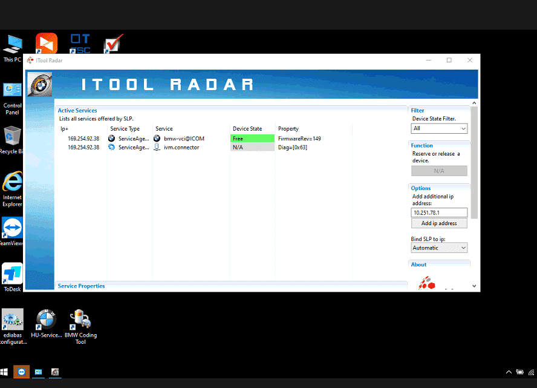This screenshot has height=388, width=537.
Task: Click scroll up arrow on right scrollbar
Action: coord(474,103)
